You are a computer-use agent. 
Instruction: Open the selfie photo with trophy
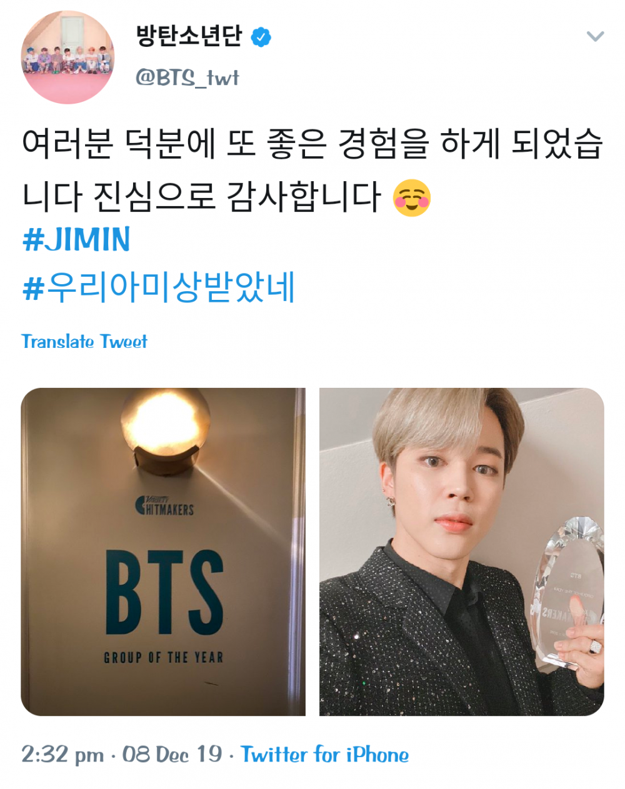point(462,552)
